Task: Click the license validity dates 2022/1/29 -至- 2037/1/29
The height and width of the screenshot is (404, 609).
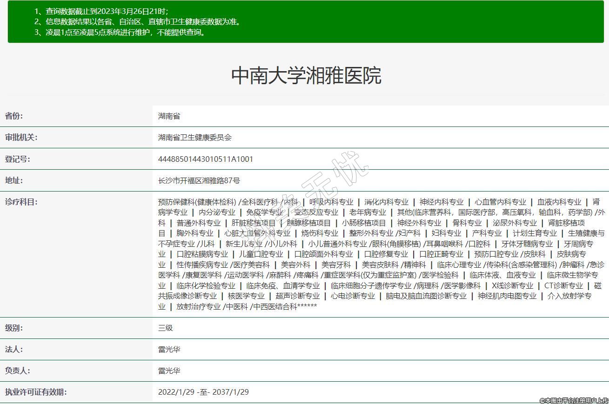Action: 203,392
